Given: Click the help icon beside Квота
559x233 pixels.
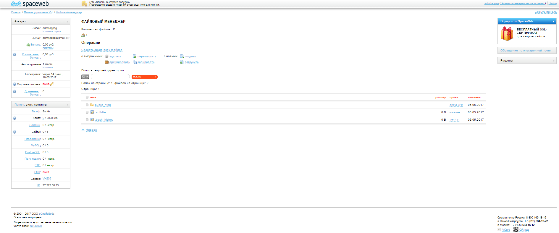Looking at the screenshot, I should 14,118.
